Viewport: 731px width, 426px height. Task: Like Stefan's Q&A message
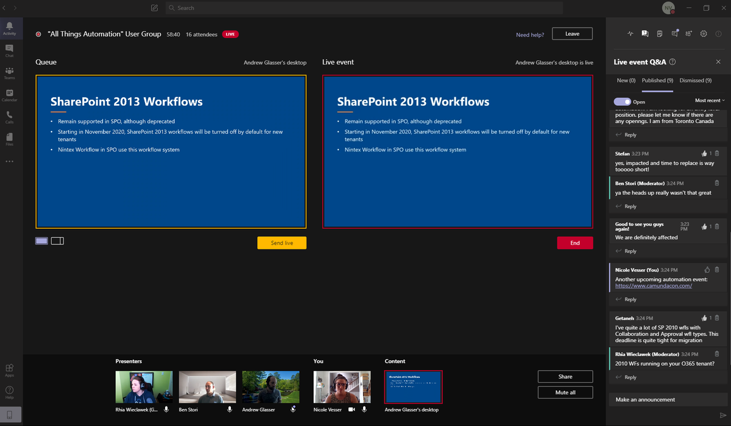tap(705, 153)
